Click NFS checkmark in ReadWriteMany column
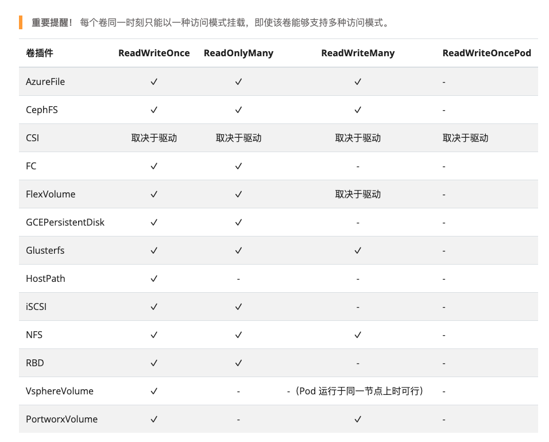Image resolution: width=549 pixels, height=442 pixels. tap(358, 335)
